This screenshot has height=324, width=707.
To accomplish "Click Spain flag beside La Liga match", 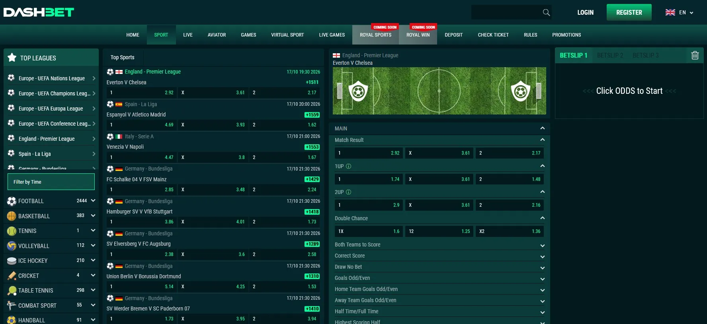I will pos(119,105).
